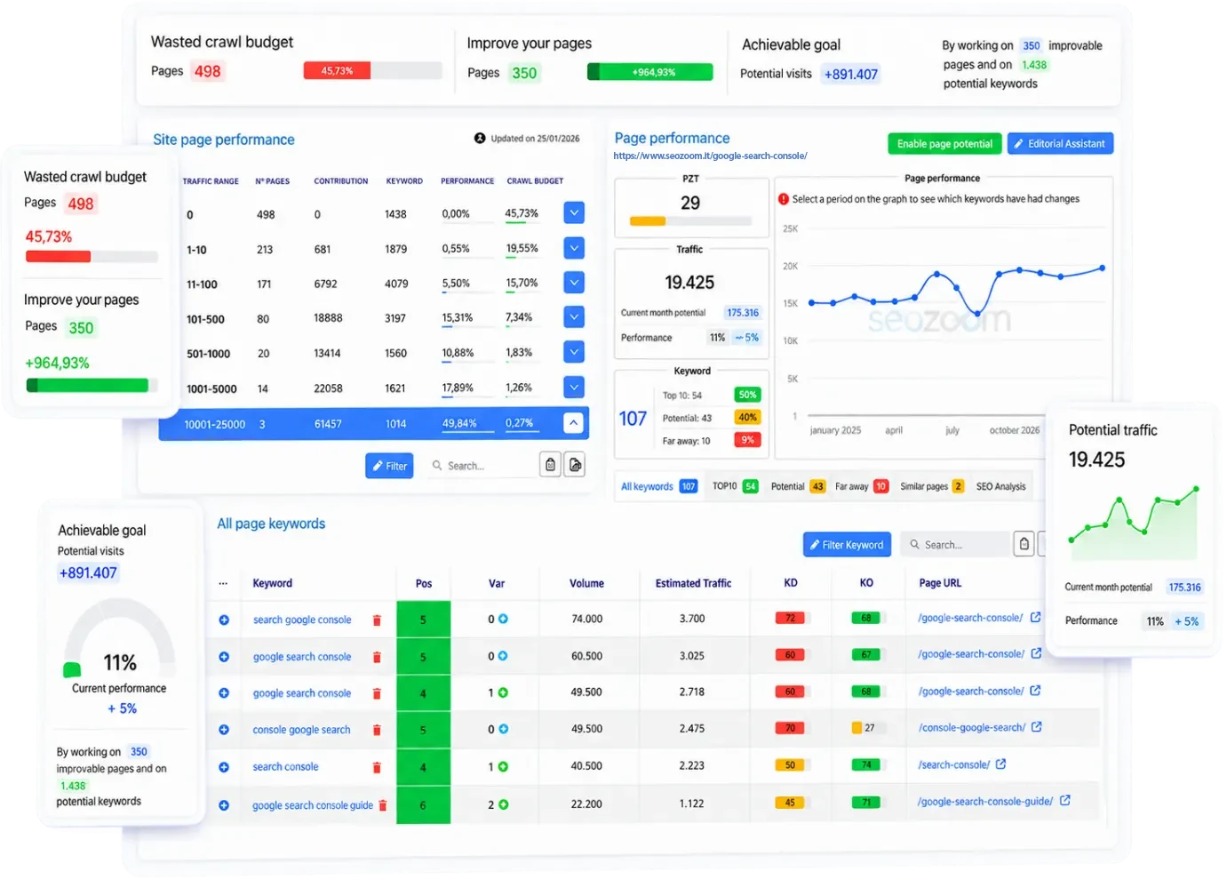1227x888 pixels.
Task: Expand the 11-100 traffic range row
Action: (574, 283)
